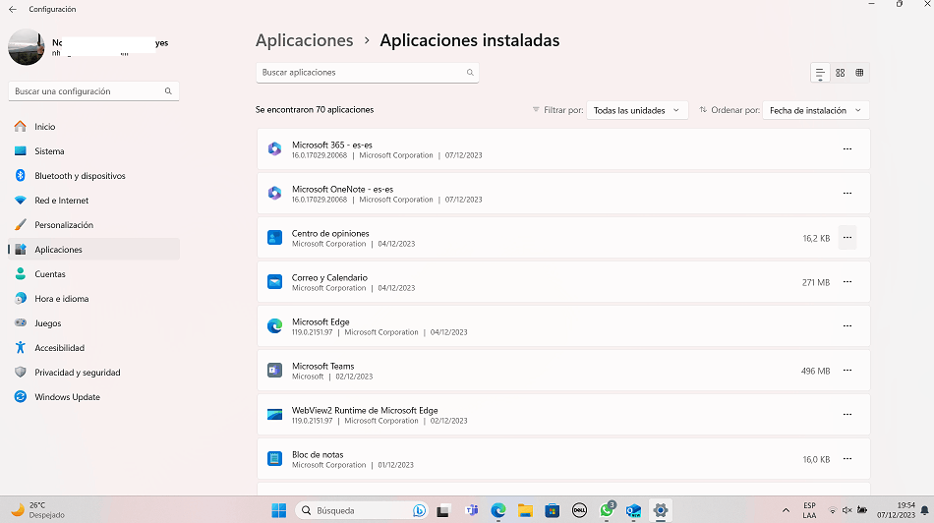Image resolution: width=934 pixels, height=523 pixels.
Task: Go to Hora e idioma
Action: pyautogui.click(x=93, y=299)
